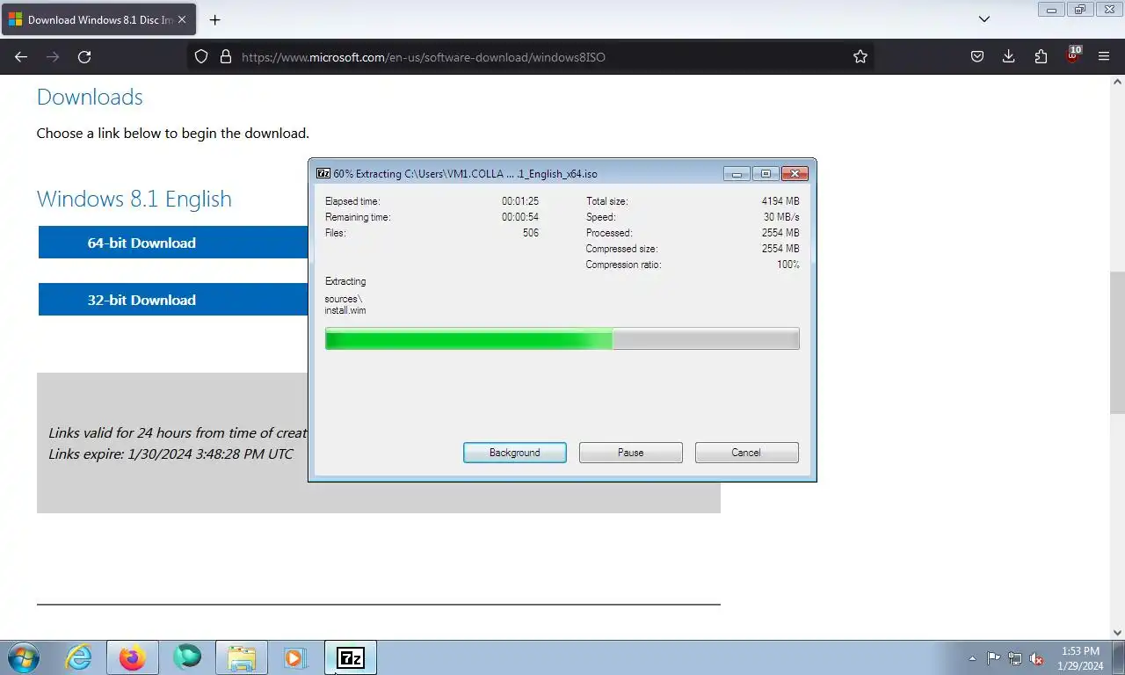This screenshot has height=675, width=1125.
Task: Click the install.wim file name
Action: [x=345, y=310]
